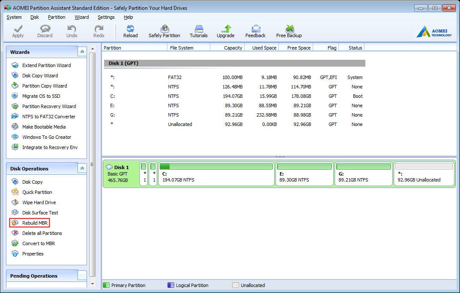This screenshot has height=293, width=460.
Task: Select the 126.48MB NTFS partition row
Action: tap(235, 87)
